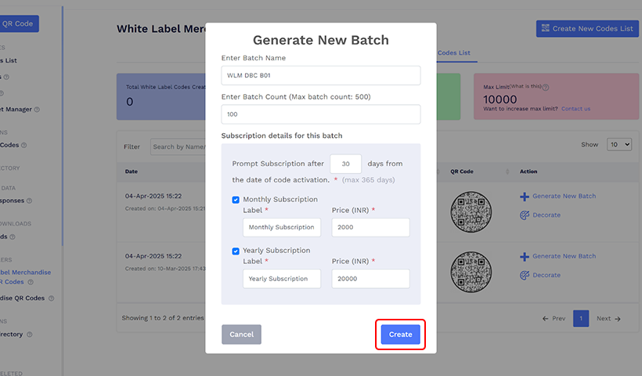Click the first row's Decorate palette icon

pyautogui.click(x=525, y=215)
